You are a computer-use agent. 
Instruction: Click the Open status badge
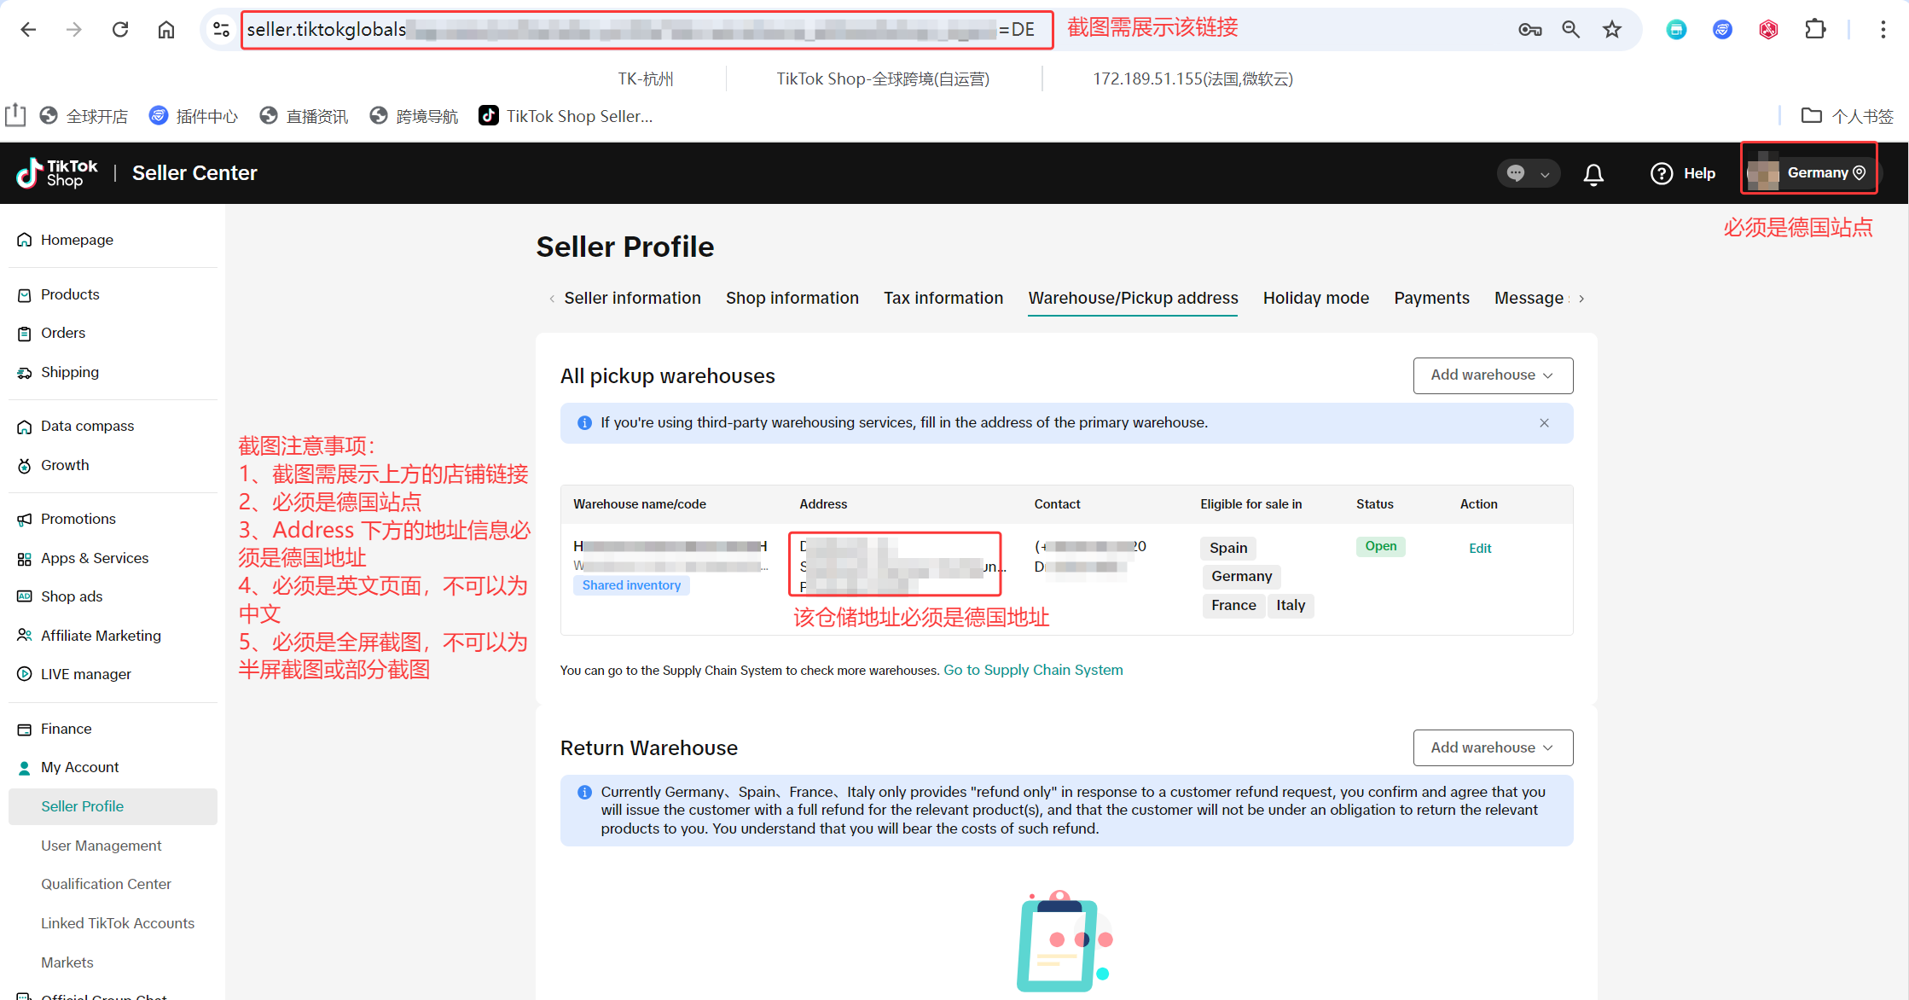(1381, 546)
